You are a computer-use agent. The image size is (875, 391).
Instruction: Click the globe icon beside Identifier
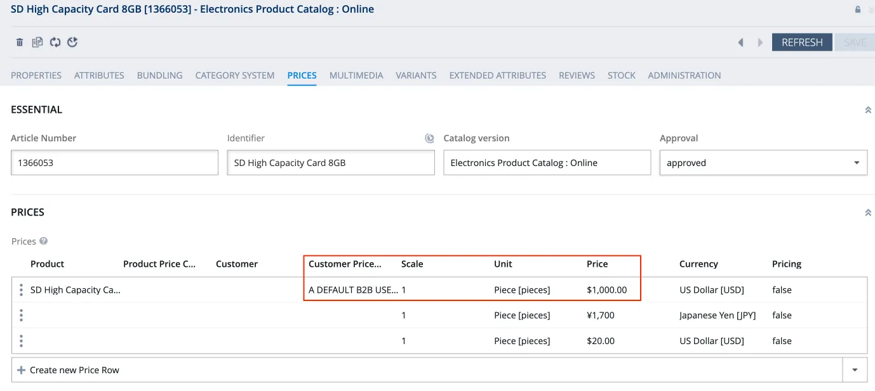click(430, 138)
